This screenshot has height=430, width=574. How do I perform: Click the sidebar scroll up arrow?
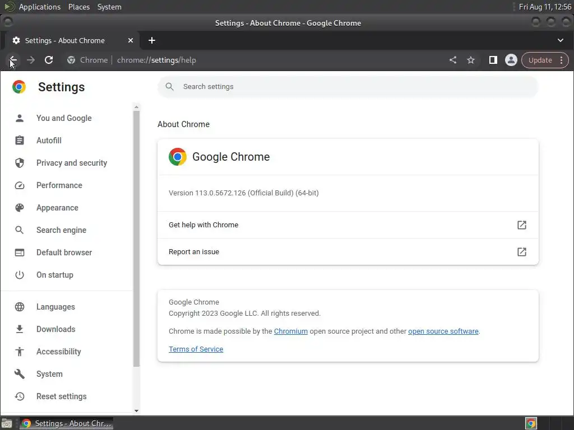pyautogui.click(x=137, y=107)
